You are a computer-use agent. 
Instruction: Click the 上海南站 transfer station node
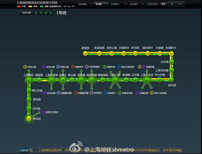click(29, 80)
